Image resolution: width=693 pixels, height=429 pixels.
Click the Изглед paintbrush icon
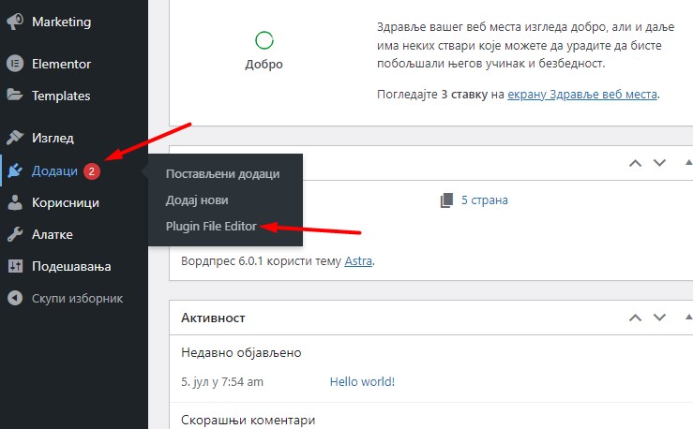click(15, 138)
